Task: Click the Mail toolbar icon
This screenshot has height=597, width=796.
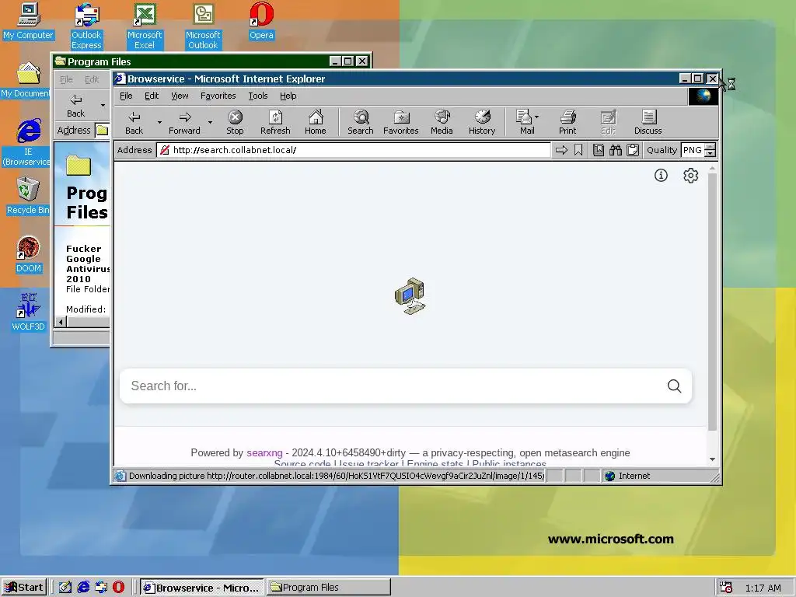Action: pos(524,122)
